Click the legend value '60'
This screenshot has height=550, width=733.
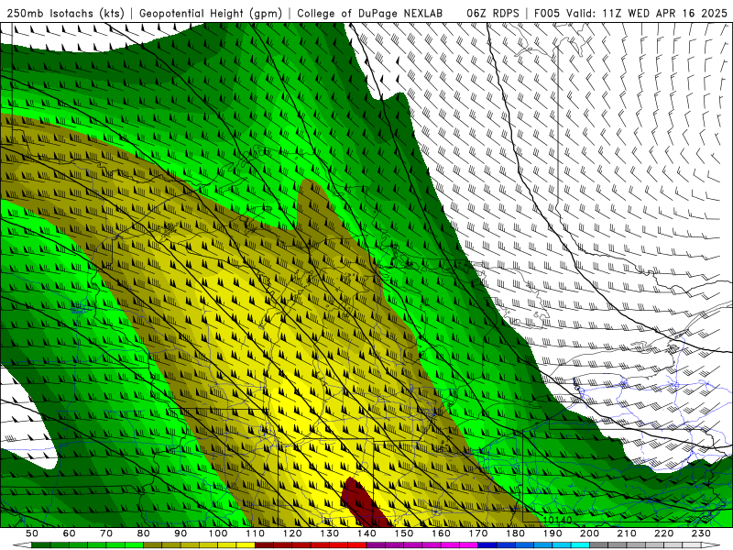[x=70, y=533]
